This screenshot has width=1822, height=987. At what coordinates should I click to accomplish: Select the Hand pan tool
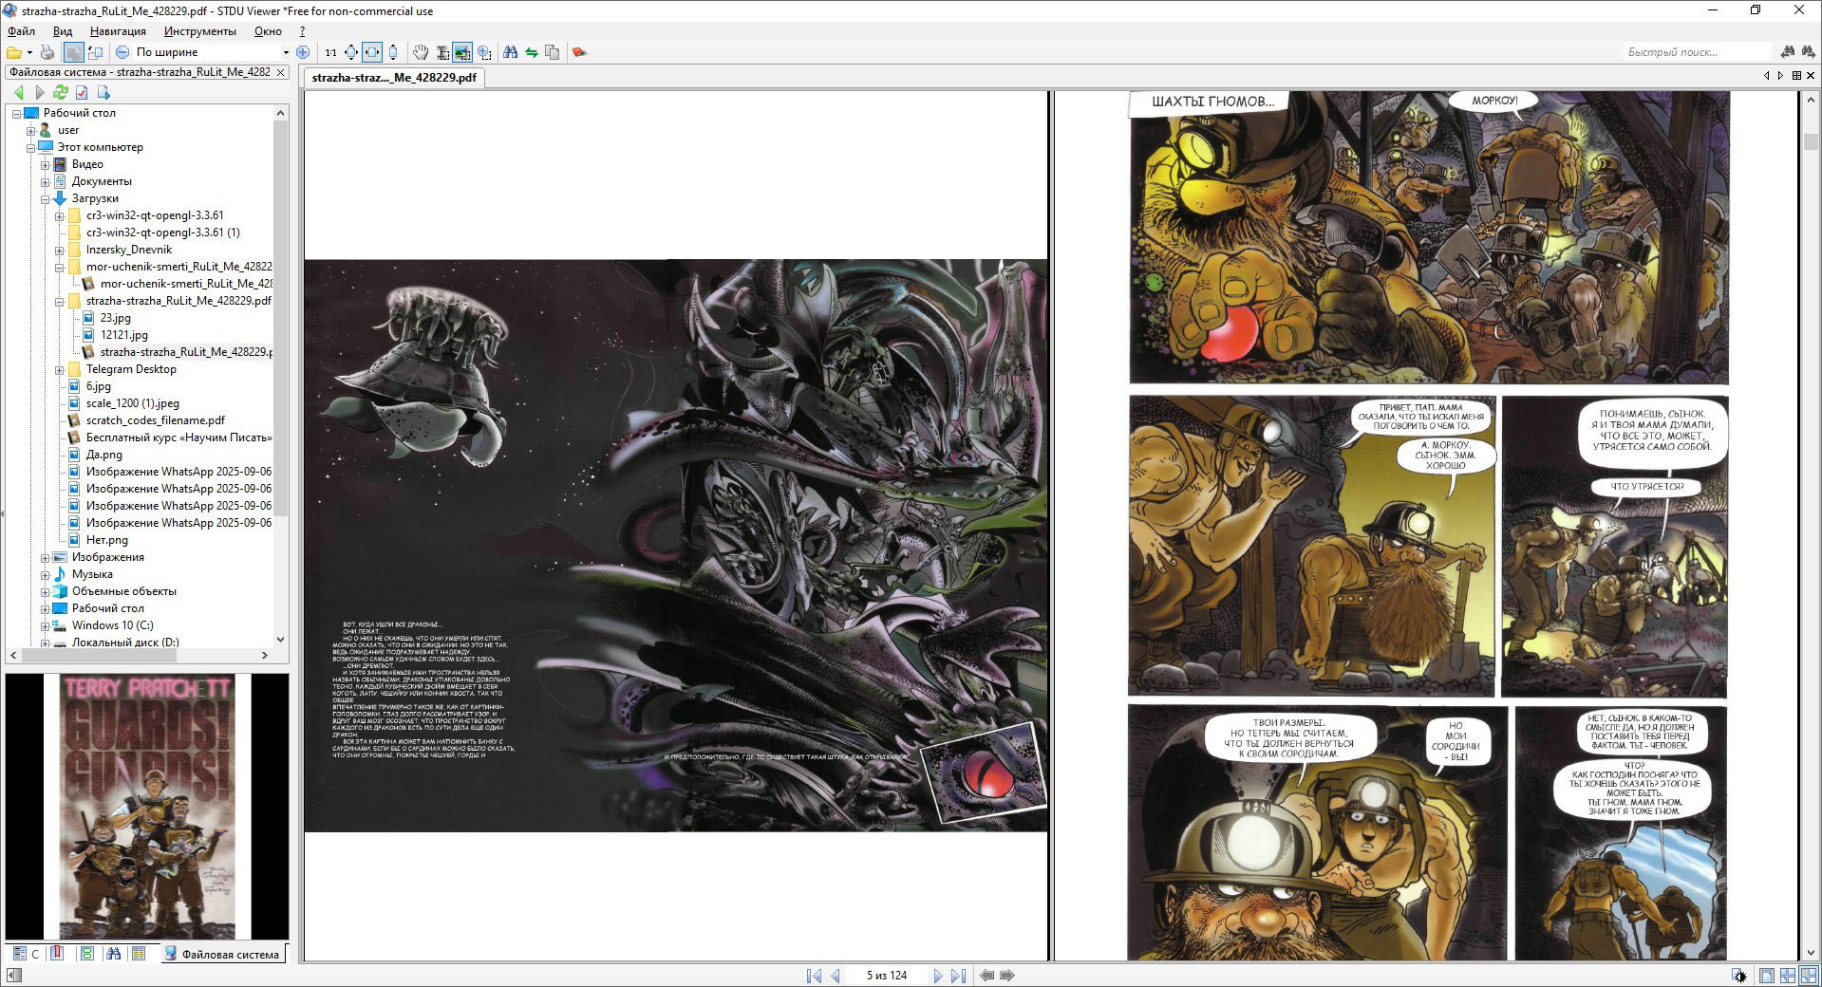click(420, 52)
